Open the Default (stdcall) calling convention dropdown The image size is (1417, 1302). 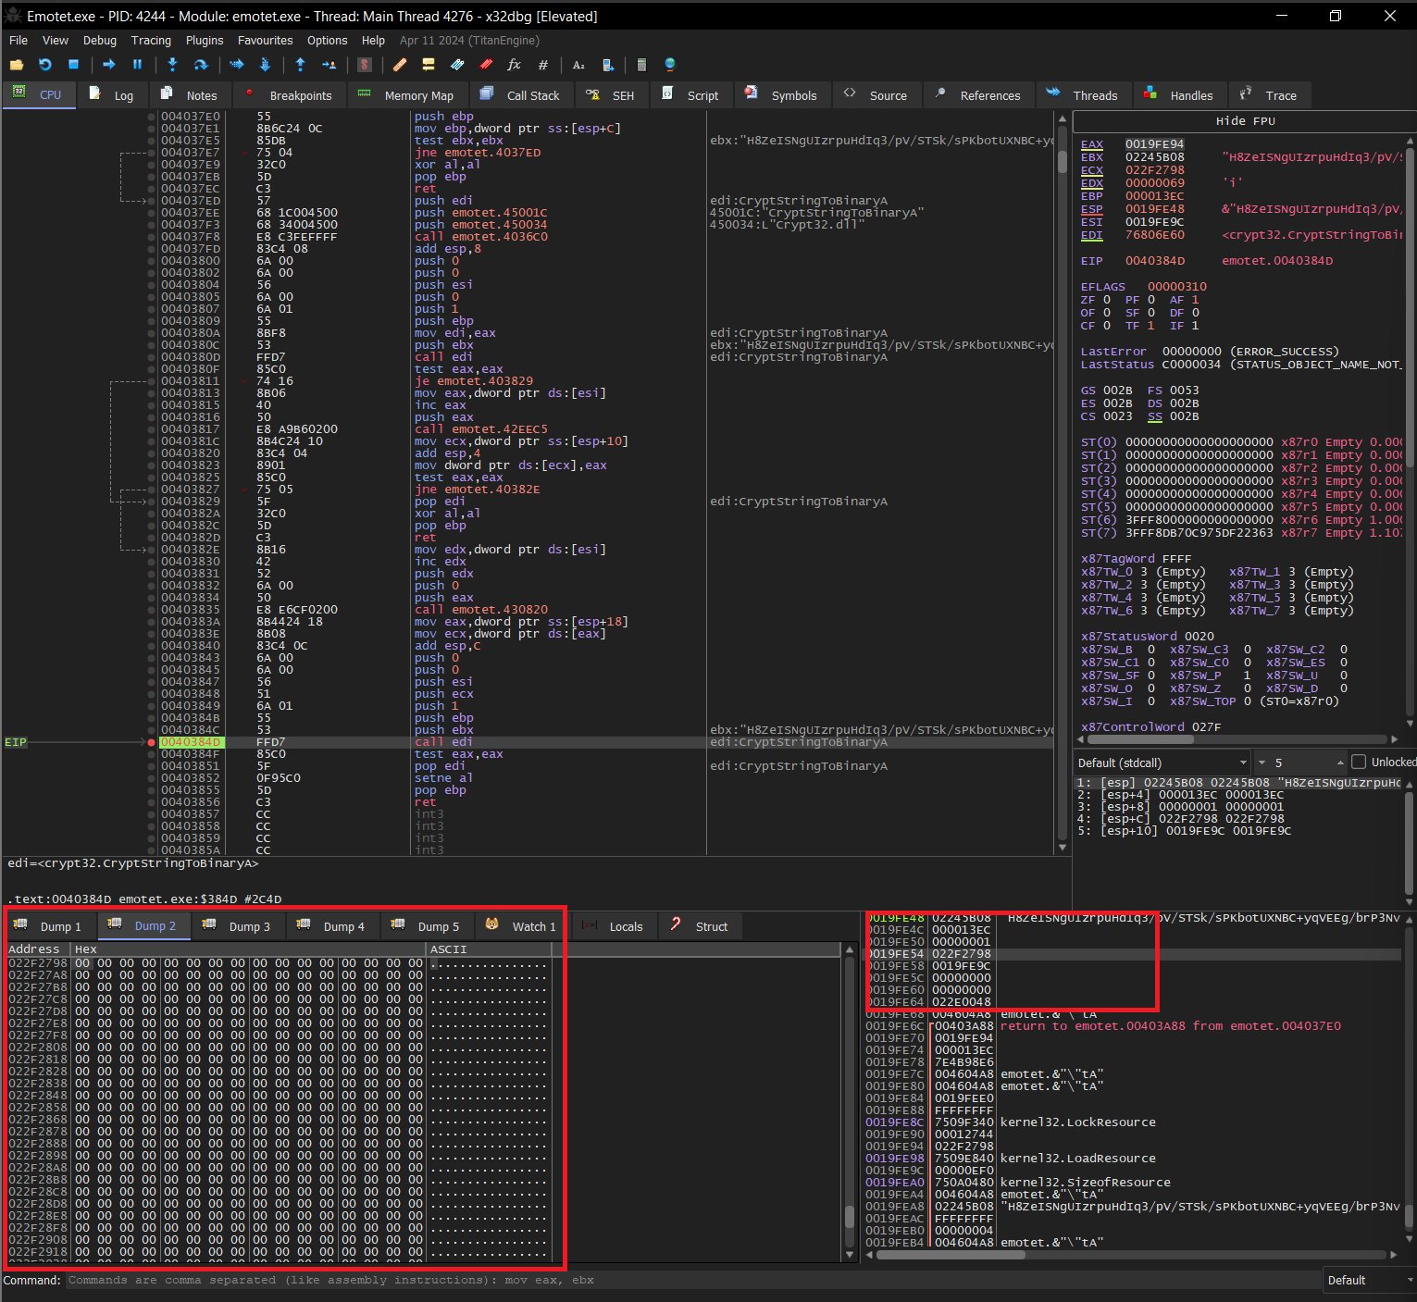1162,763
